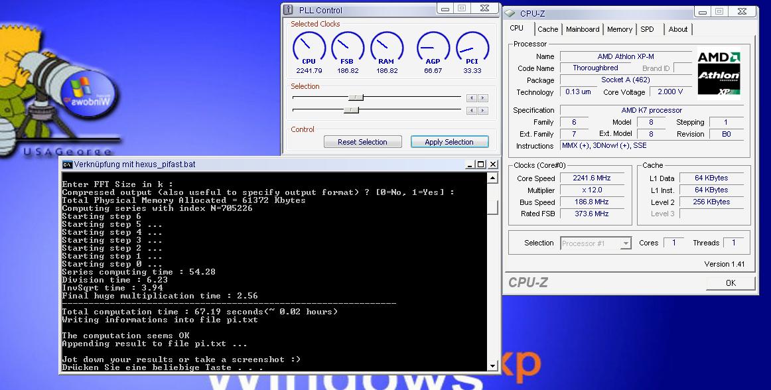Select the CPU tab in CPU-Z

tap(517, 29)
